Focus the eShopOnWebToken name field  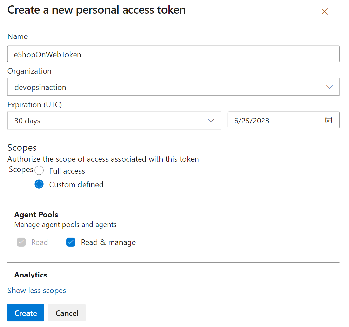(x=173, y=54)
